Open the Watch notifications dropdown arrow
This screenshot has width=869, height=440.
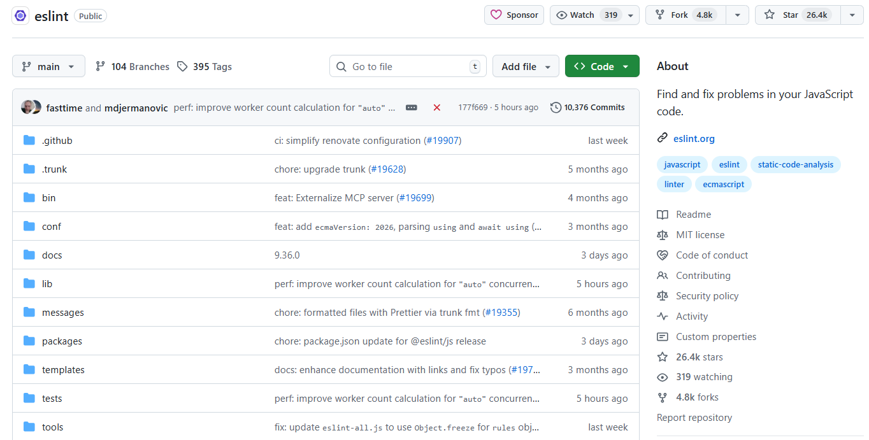pos(631,15)
